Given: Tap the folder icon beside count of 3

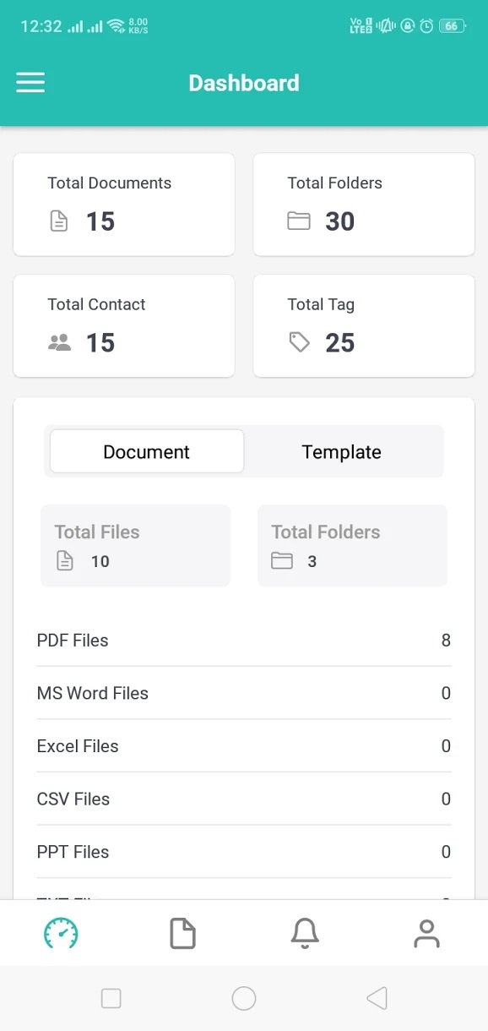Looking at the screenshot, I should point(285,560).
